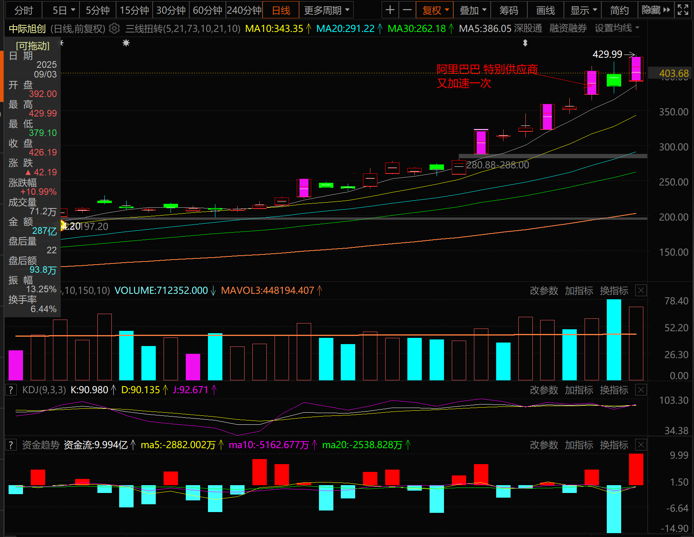Image resolution: width=694 pixels, height=537 pixels.
Task: Click the up-down arrow event marker above chart
Action: pyautogui.click(x=525, y=43)
